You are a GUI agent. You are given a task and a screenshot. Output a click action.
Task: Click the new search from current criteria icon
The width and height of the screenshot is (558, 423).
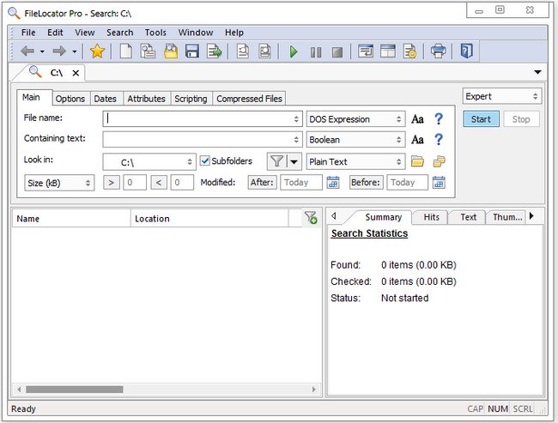pyautogui.click(x=148, y=51)
